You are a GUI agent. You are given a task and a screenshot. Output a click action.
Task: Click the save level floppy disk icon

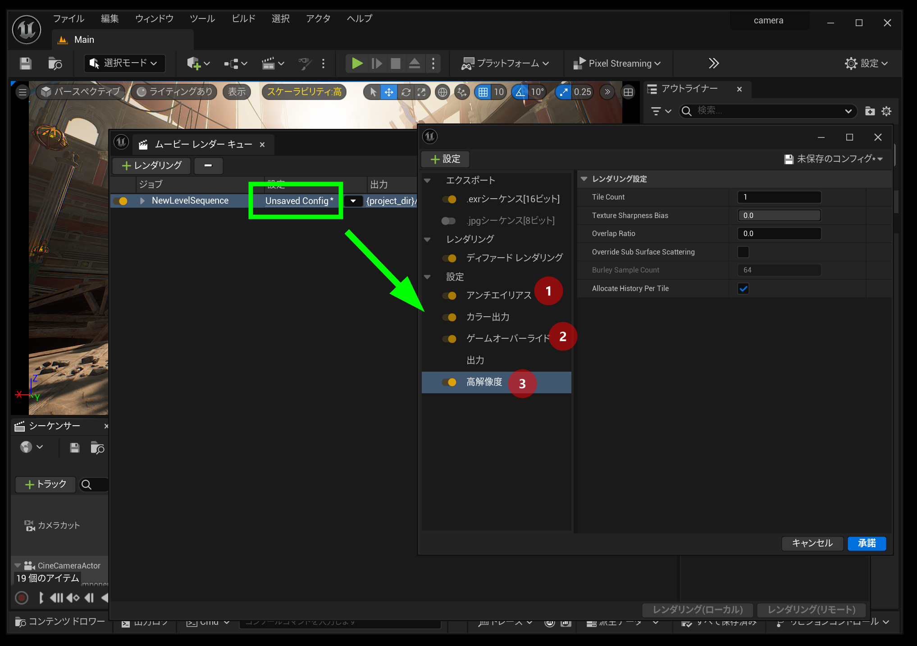pos(26,64)
